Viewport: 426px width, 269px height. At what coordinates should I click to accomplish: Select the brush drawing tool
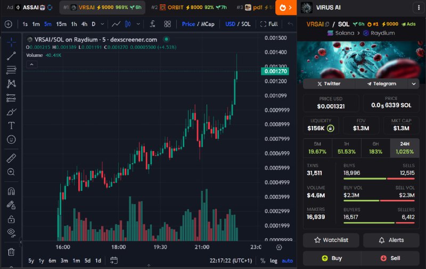click(x=11, y=112)
